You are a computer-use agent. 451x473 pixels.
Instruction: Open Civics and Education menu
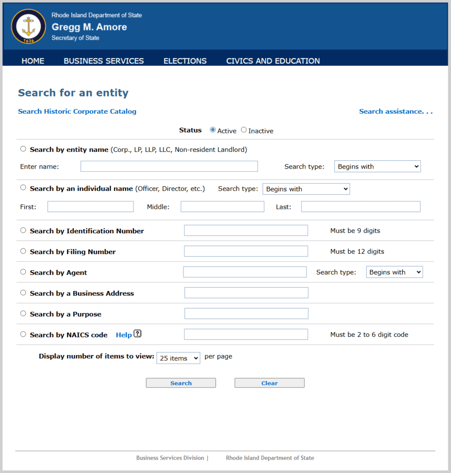tap(273, 61)
